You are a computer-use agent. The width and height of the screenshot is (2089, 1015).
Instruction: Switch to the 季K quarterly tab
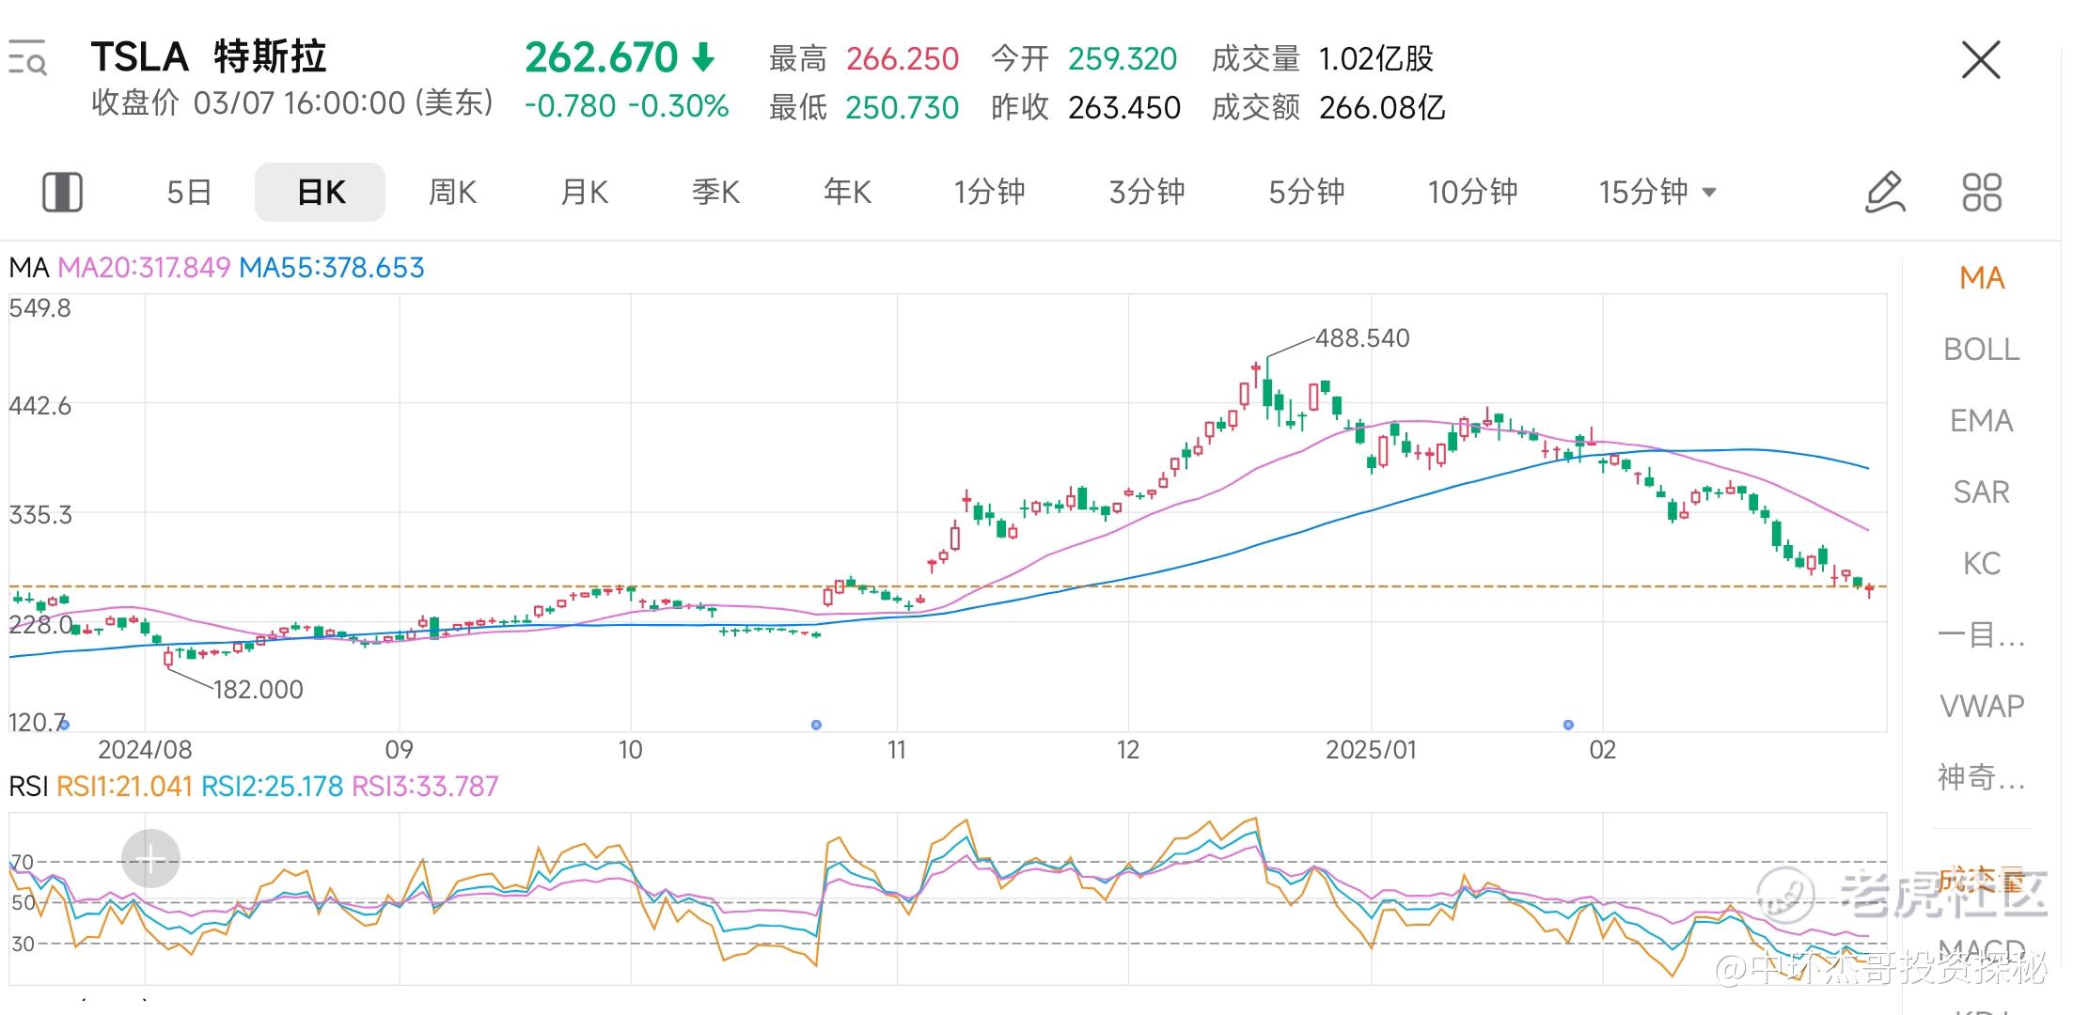(715, 192)
